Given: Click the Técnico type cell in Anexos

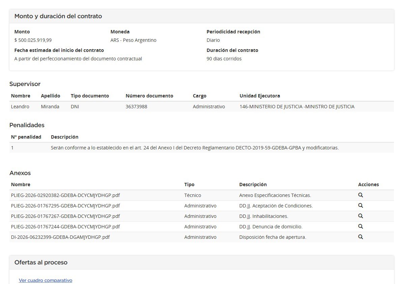Looking at the screenshot, I should tap(193, 195).
